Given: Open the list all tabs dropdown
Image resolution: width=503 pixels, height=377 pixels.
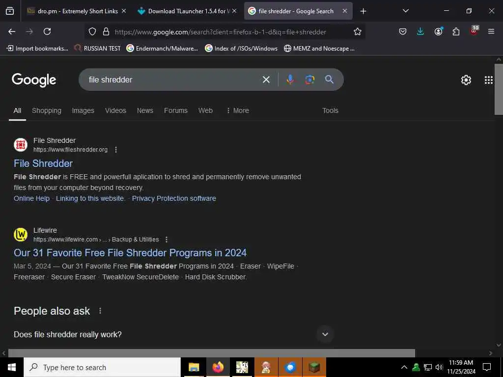Looking at the screenshot, I should point(405,11).
